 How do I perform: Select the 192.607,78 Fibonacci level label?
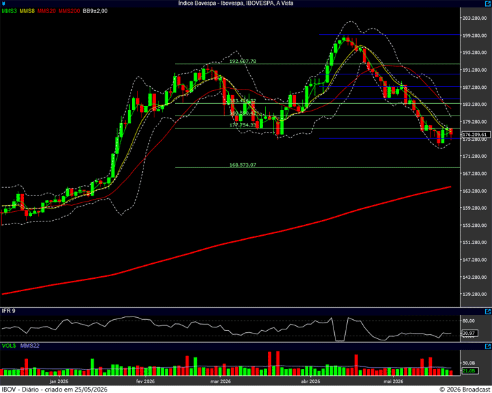[x=243, y=62]
